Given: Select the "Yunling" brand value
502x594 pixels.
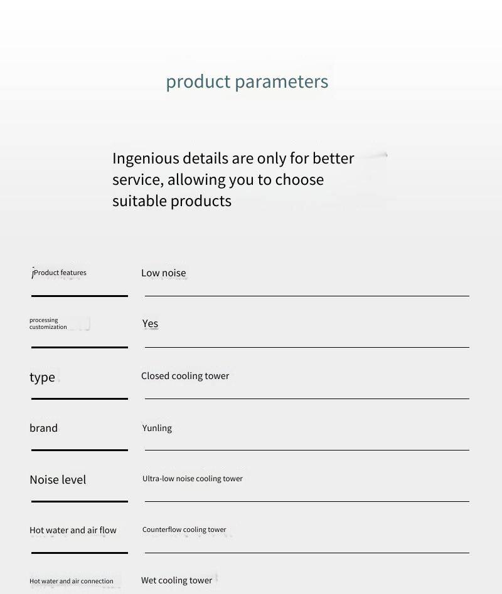Looking at the screenshot, I should [x=157, y=428].
